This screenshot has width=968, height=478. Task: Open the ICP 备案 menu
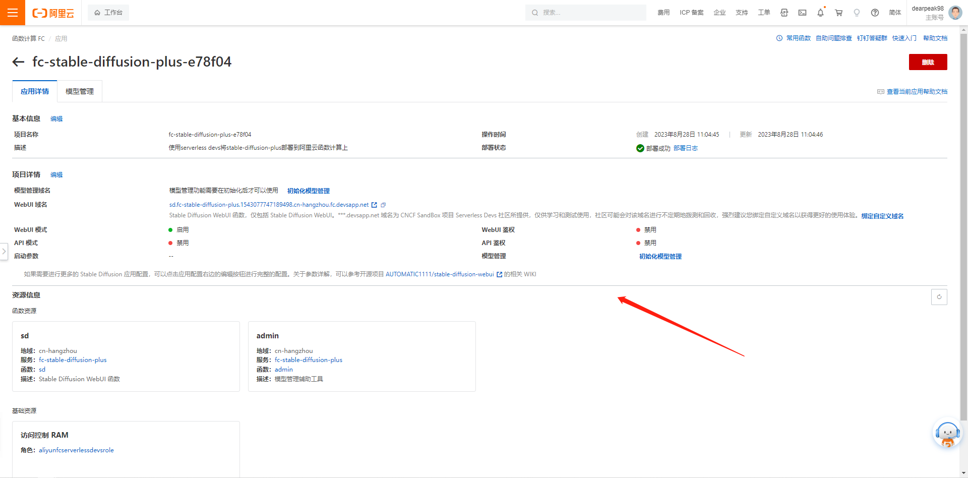click(x=691, y=13)
